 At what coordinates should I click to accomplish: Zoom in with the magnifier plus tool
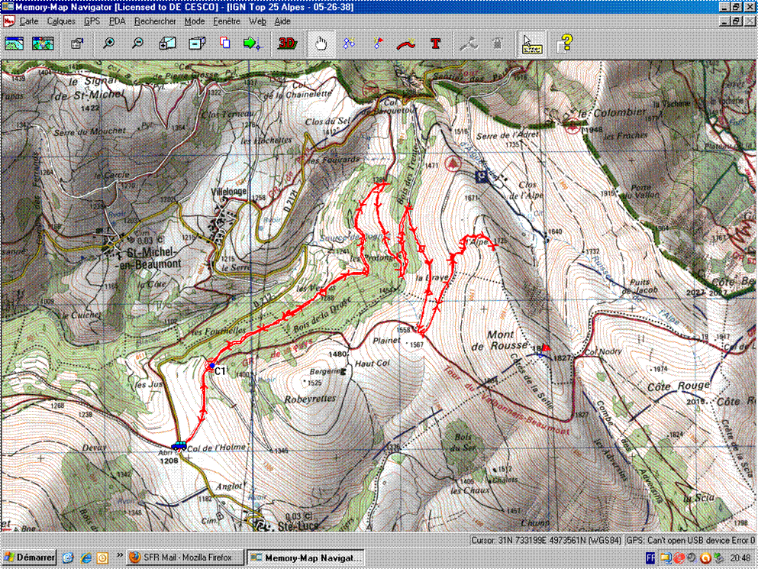point(109,44)
